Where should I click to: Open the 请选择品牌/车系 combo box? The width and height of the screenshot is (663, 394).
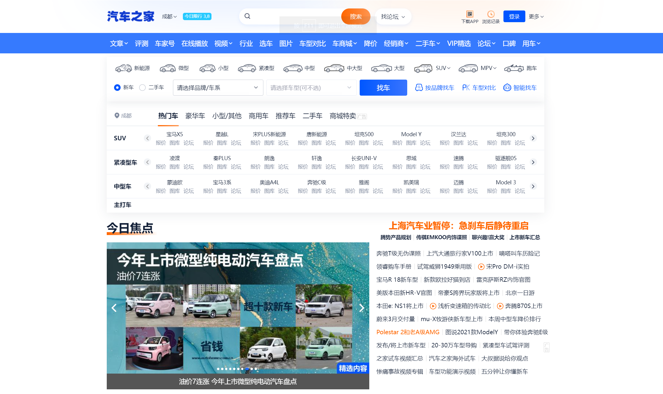[x=218, y=87]
